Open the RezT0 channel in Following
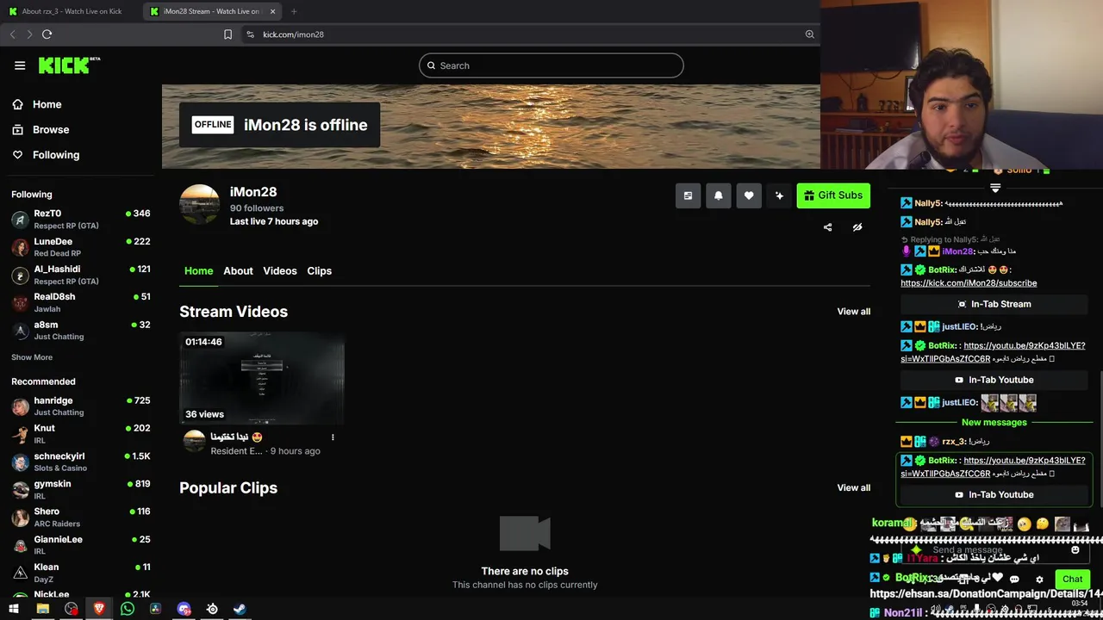The width and height of the screenshot is (1103, 620). pos(80,219)
